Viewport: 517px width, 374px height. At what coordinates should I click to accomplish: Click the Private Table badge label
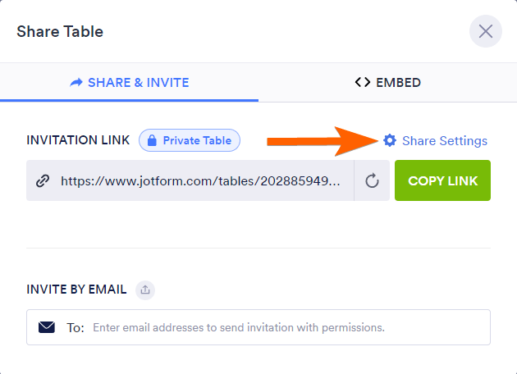197,140
